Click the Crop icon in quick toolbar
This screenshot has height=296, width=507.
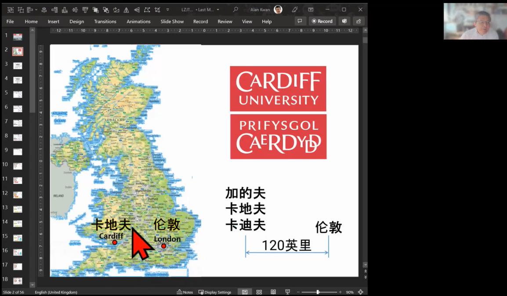pyautogui.click(x=158, y=10)
